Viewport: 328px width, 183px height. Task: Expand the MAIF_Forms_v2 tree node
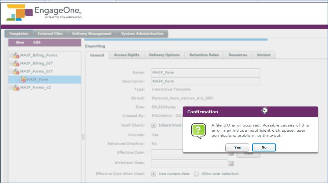coord(11,88)
